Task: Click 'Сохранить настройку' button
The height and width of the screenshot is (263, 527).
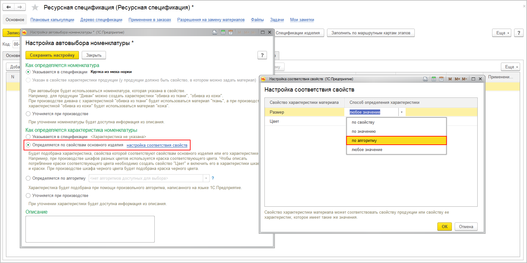Action: (52, 55)
